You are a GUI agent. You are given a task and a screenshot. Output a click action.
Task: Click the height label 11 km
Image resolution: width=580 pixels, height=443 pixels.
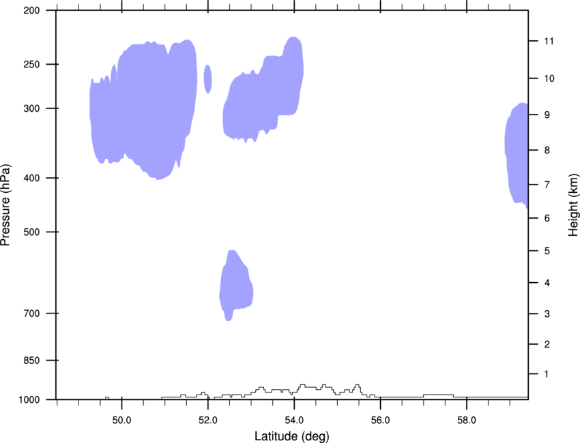click(549, 41)
